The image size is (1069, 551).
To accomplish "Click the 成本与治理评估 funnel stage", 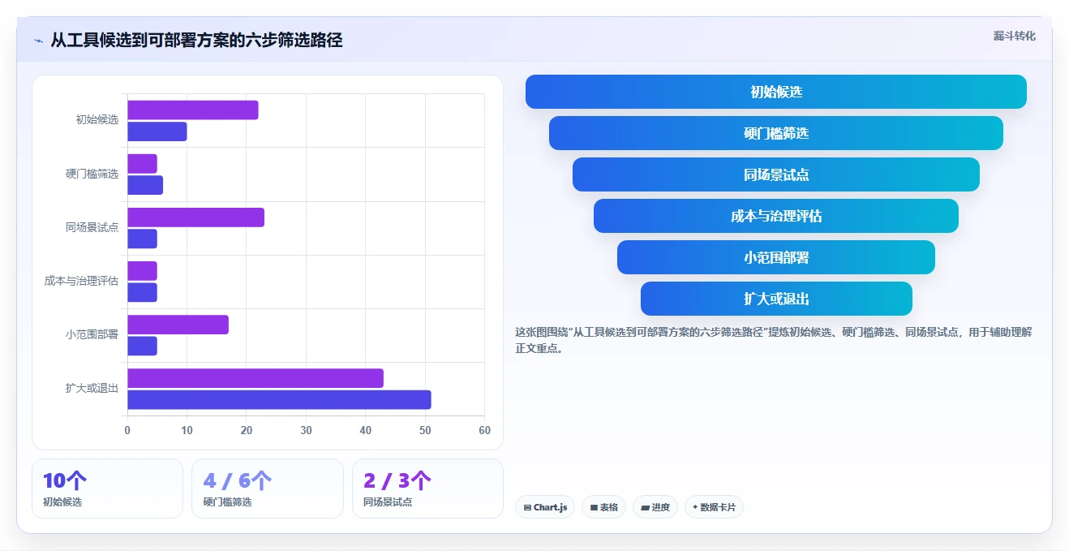I will coord(776,216).
